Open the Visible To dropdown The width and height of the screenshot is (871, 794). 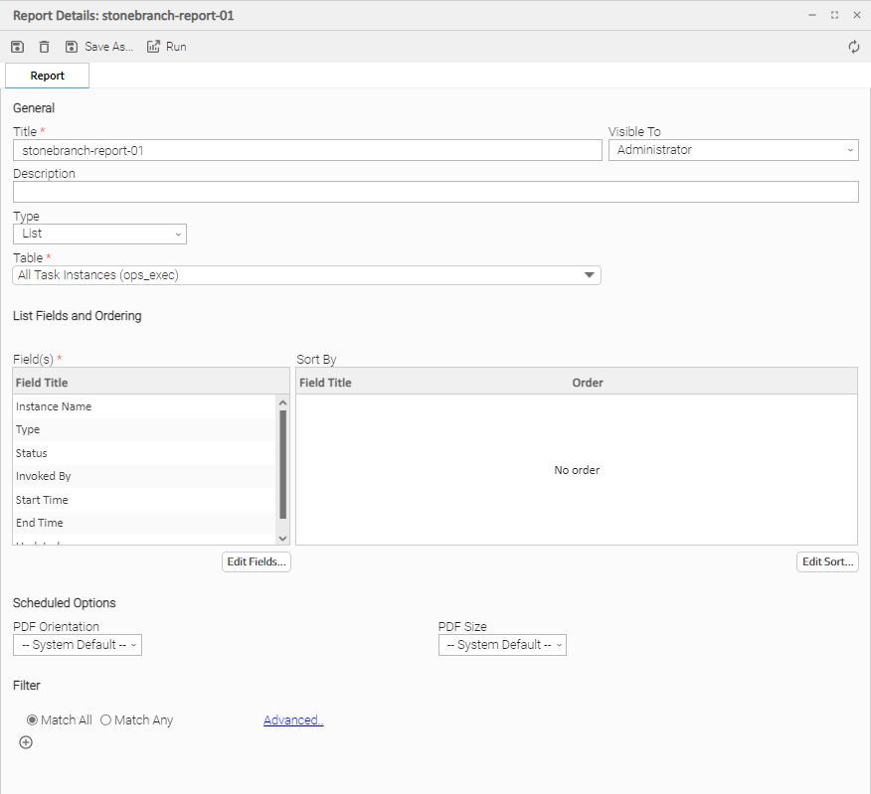point(733,150)
